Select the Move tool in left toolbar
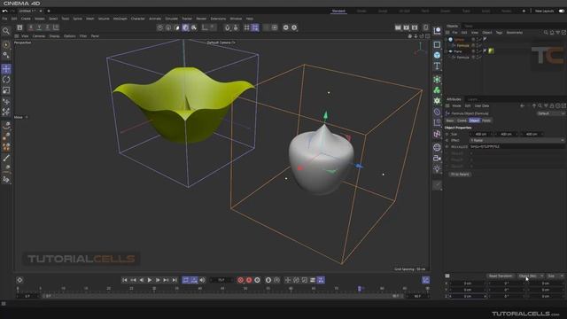Image resolution: width=567 pixels, height=319 pixels. click(x=6, y=69)
